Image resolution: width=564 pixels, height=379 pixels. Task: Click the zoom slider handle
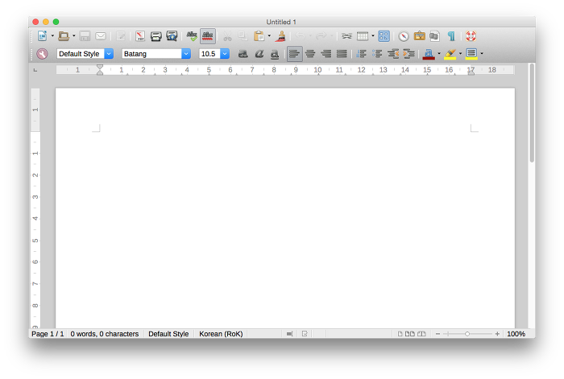tap(467, 334)
